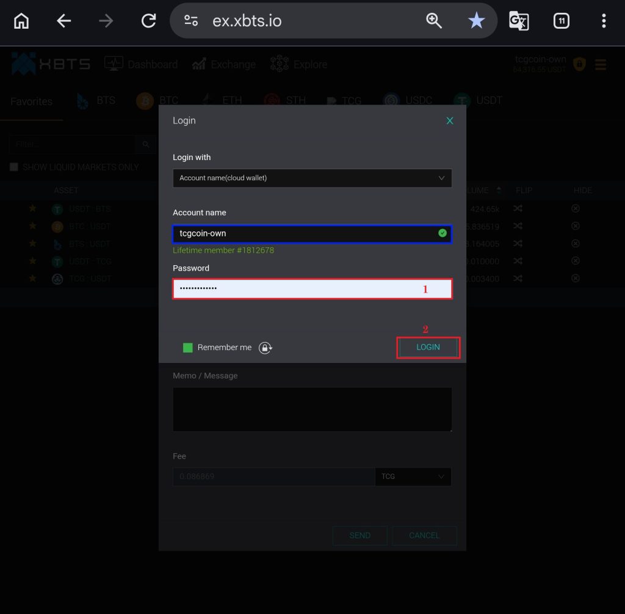Open the browser tab switcher
The image size is (625, 614).
tap(561, 21)
